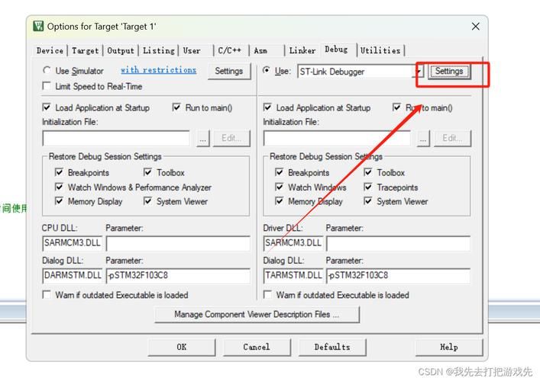Toggle right-side Run to main() checkbox
The image size is (540, 381).
(396, 107)
